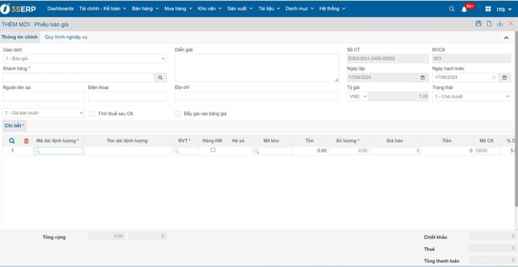Click the Địa chỉ field
Viewport: 518px width, 267px height.
tap(257, 96)
